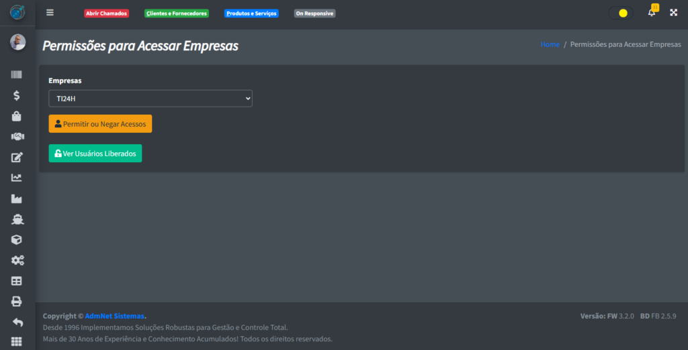Follow the Home breadcrumb link
The image size is (688, 350).
click(x=550, y=44)
